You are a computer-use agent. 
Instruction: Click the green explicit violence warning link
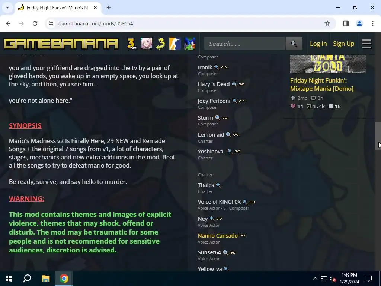[x=90, y=232]
